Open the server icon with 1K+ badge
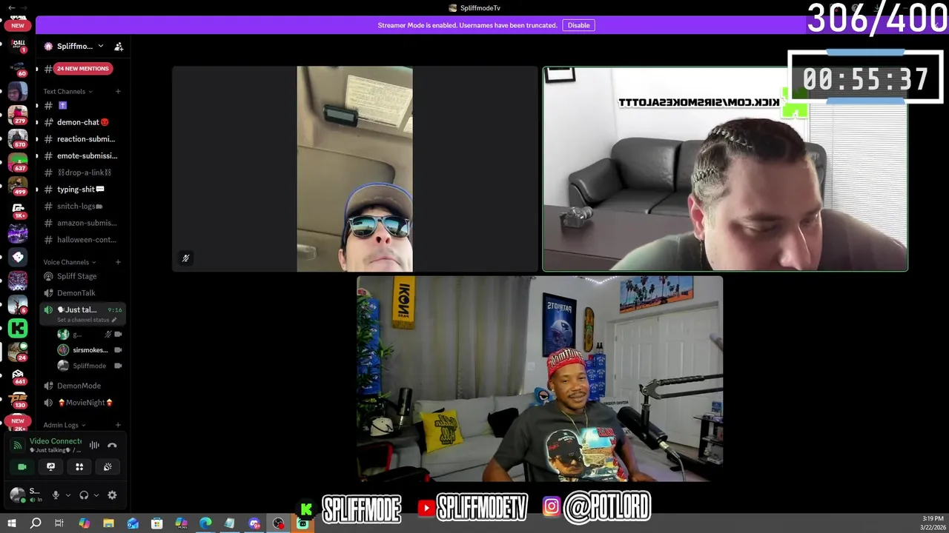The width and height of the screenshot is (949, 533). point(18,209)
